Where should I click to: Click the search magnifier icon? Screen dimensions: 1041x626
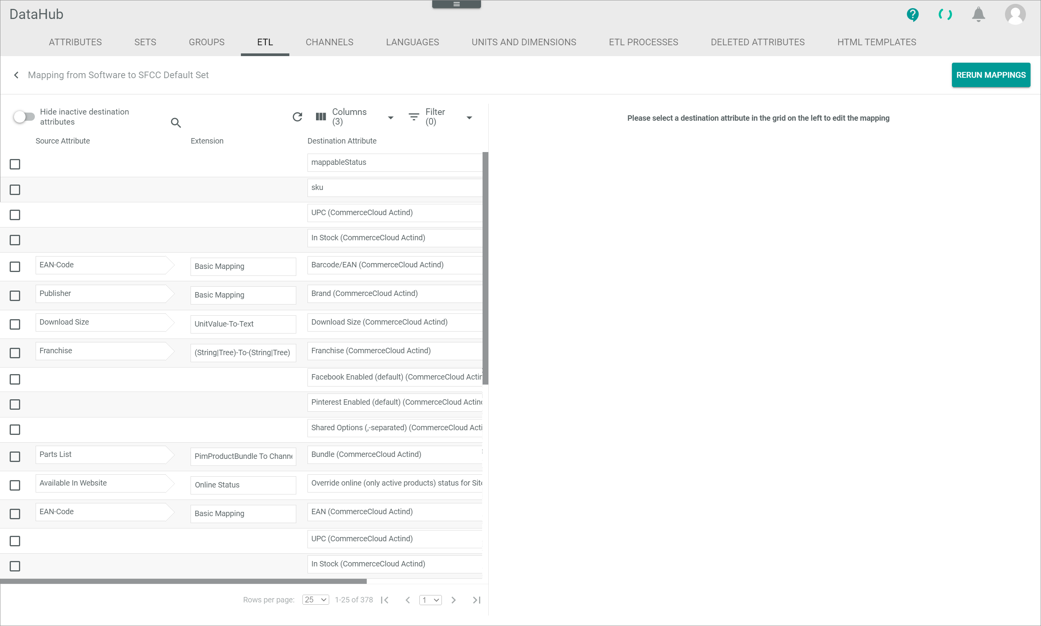175,123
